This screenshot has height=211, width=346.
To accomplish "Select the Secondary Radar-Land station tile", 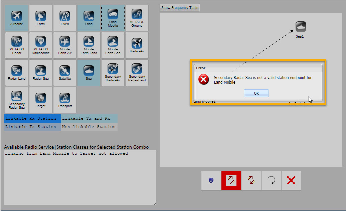I will point(137,72).
